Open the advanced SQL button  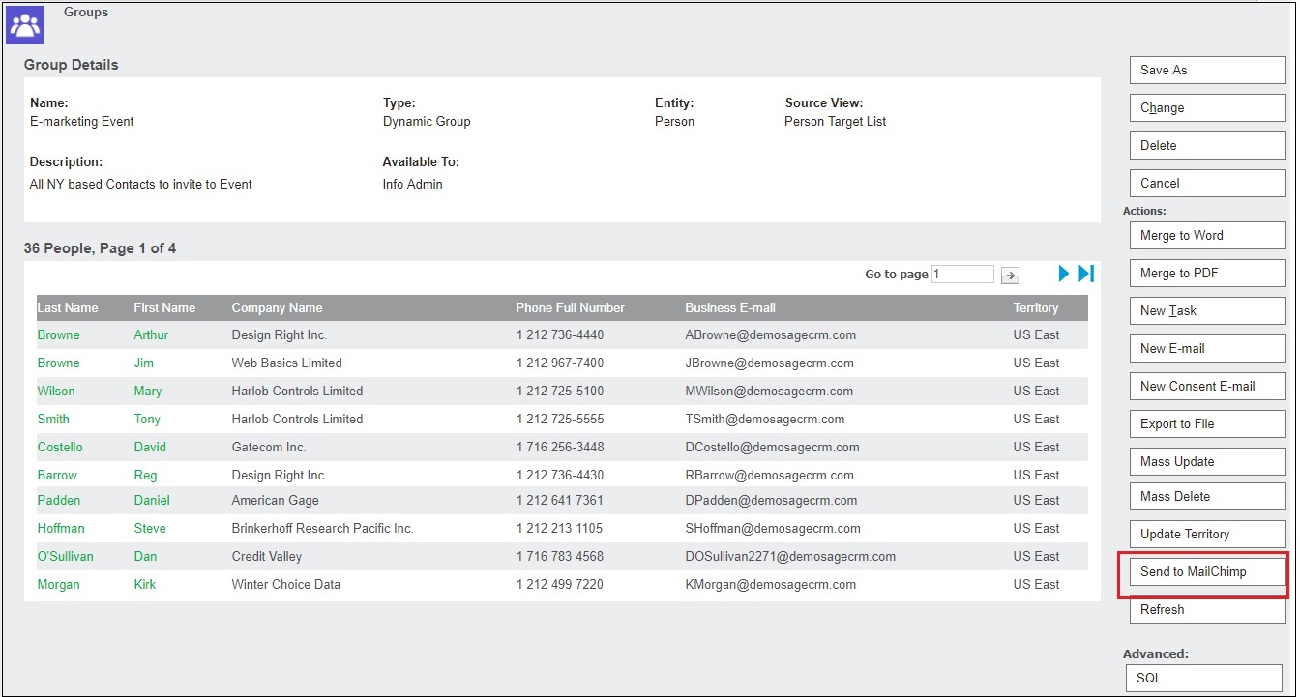1204,678
